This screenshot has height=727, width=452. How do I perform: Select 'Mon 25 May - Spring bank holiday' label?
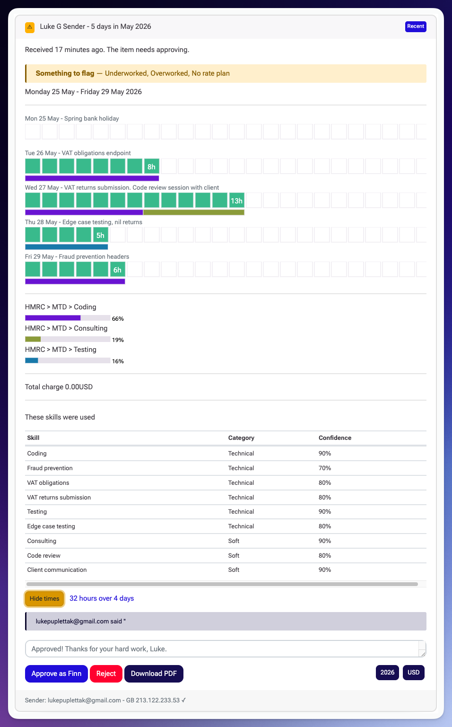tap(72, 118)
